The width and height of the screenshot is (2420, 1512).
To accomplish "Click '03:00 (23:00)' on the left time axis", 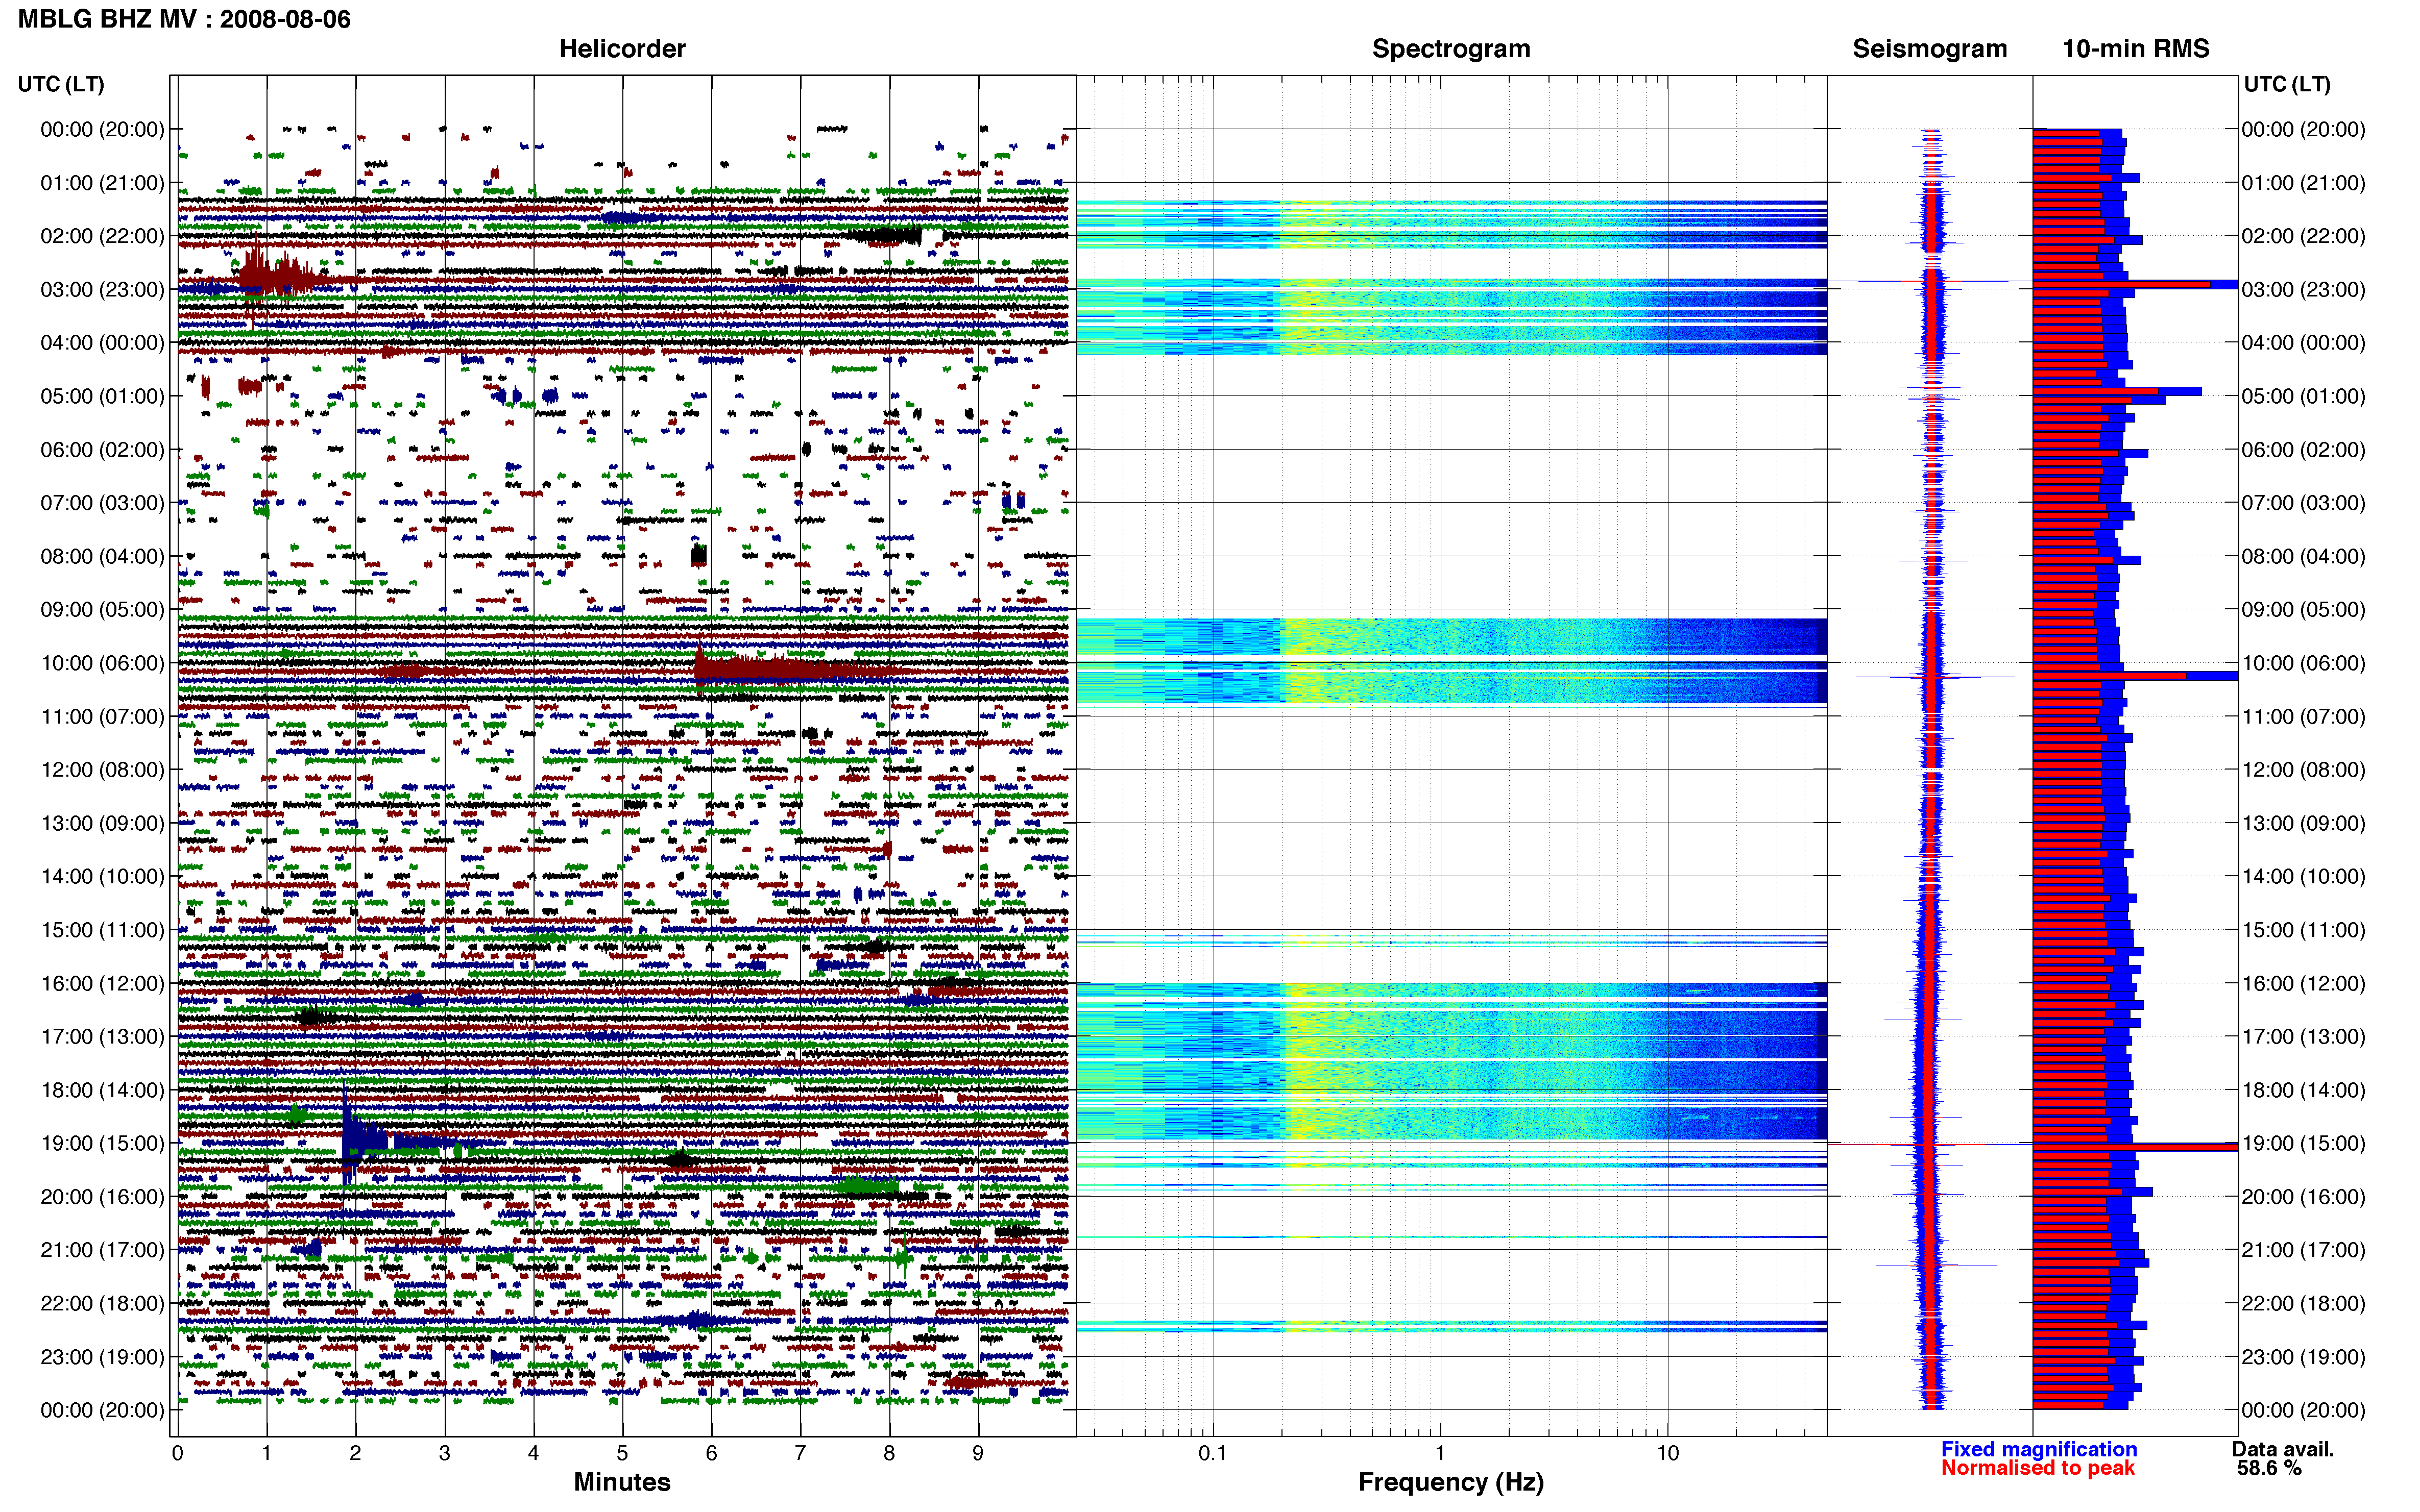I will [102, 289].
